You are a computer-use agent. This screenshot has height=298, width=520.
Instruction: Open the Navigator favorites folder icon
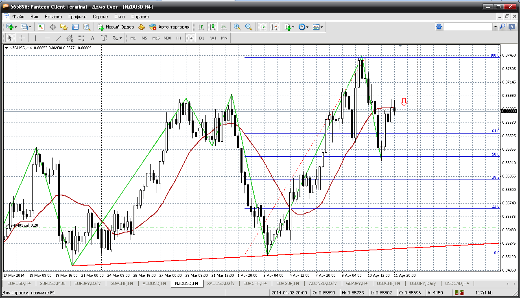(64, 27)
